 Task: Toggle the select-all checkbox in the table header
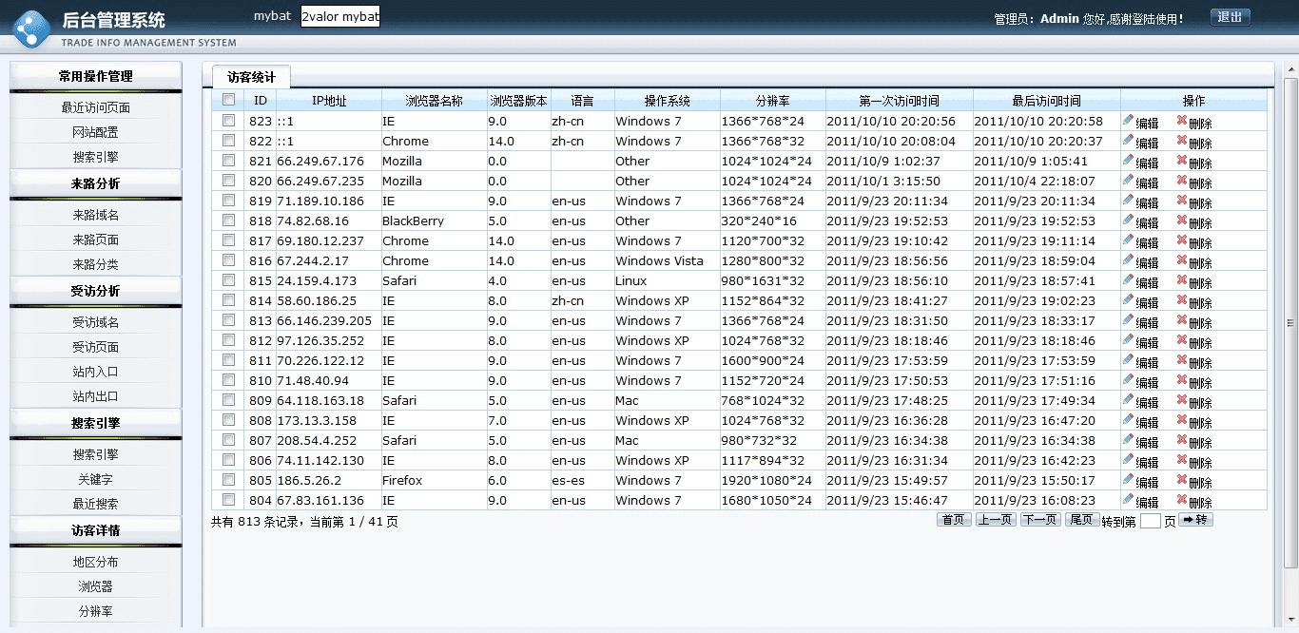click(x=228, y=100)
